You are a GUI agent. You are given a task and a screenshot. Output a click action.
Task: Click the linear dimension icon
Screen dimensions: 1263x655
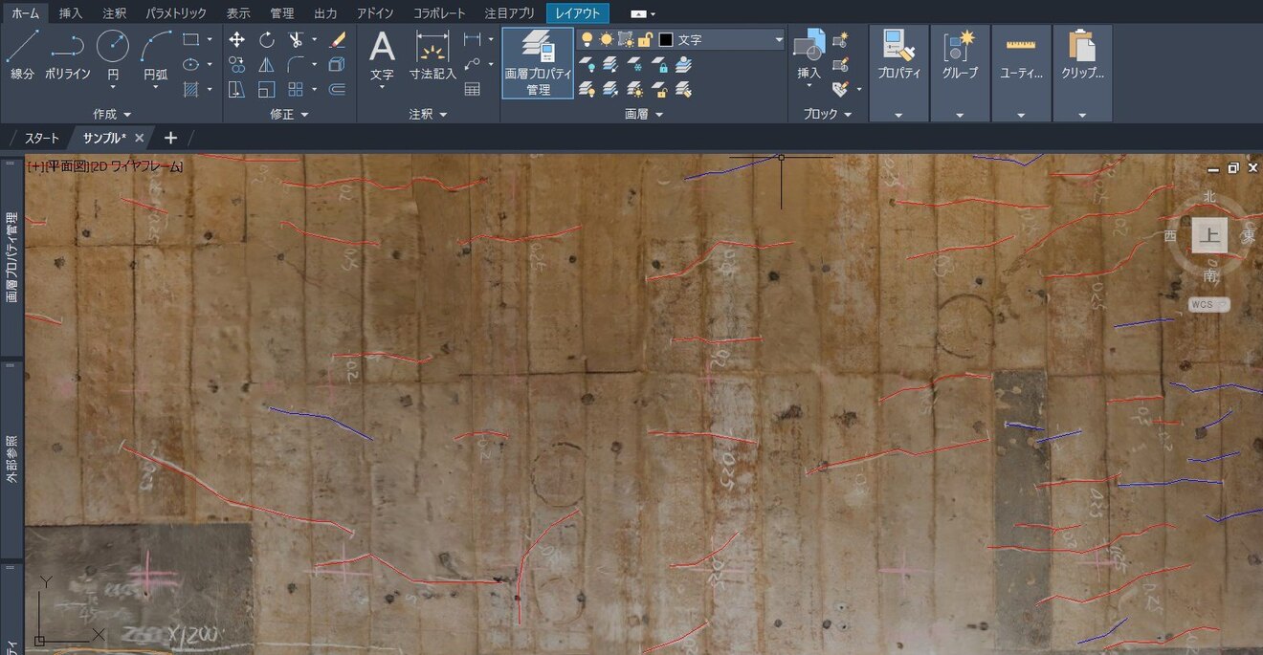[x=472, y=39]
